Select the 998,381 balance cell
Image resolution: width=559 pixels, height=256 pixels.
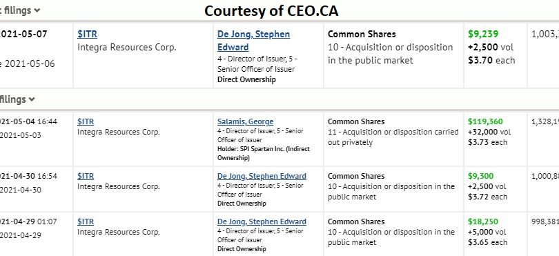(545, 221)
